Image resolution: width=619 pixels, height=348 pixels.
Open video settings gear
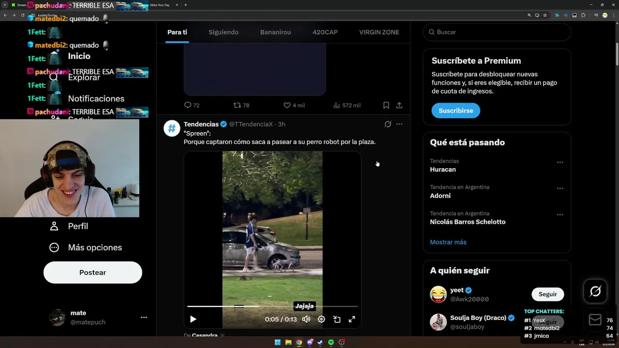click(x=321, y=319)
